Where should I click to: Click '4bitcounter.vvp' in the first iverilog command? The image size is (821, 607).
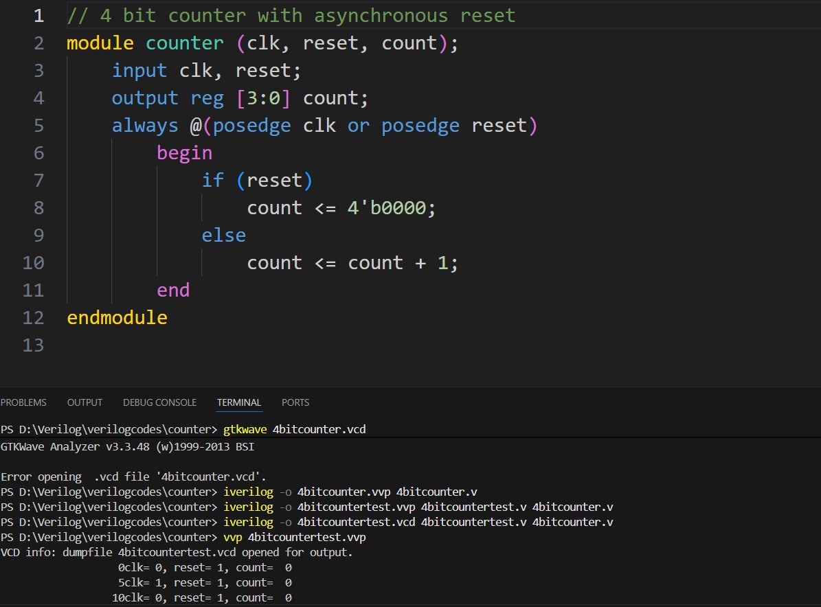coord(344,492)
